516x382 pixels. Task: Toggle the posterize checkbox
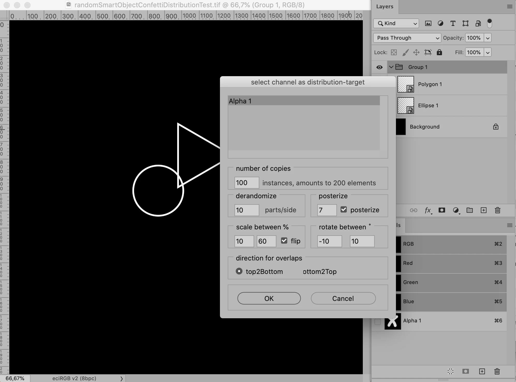(344, 209)
